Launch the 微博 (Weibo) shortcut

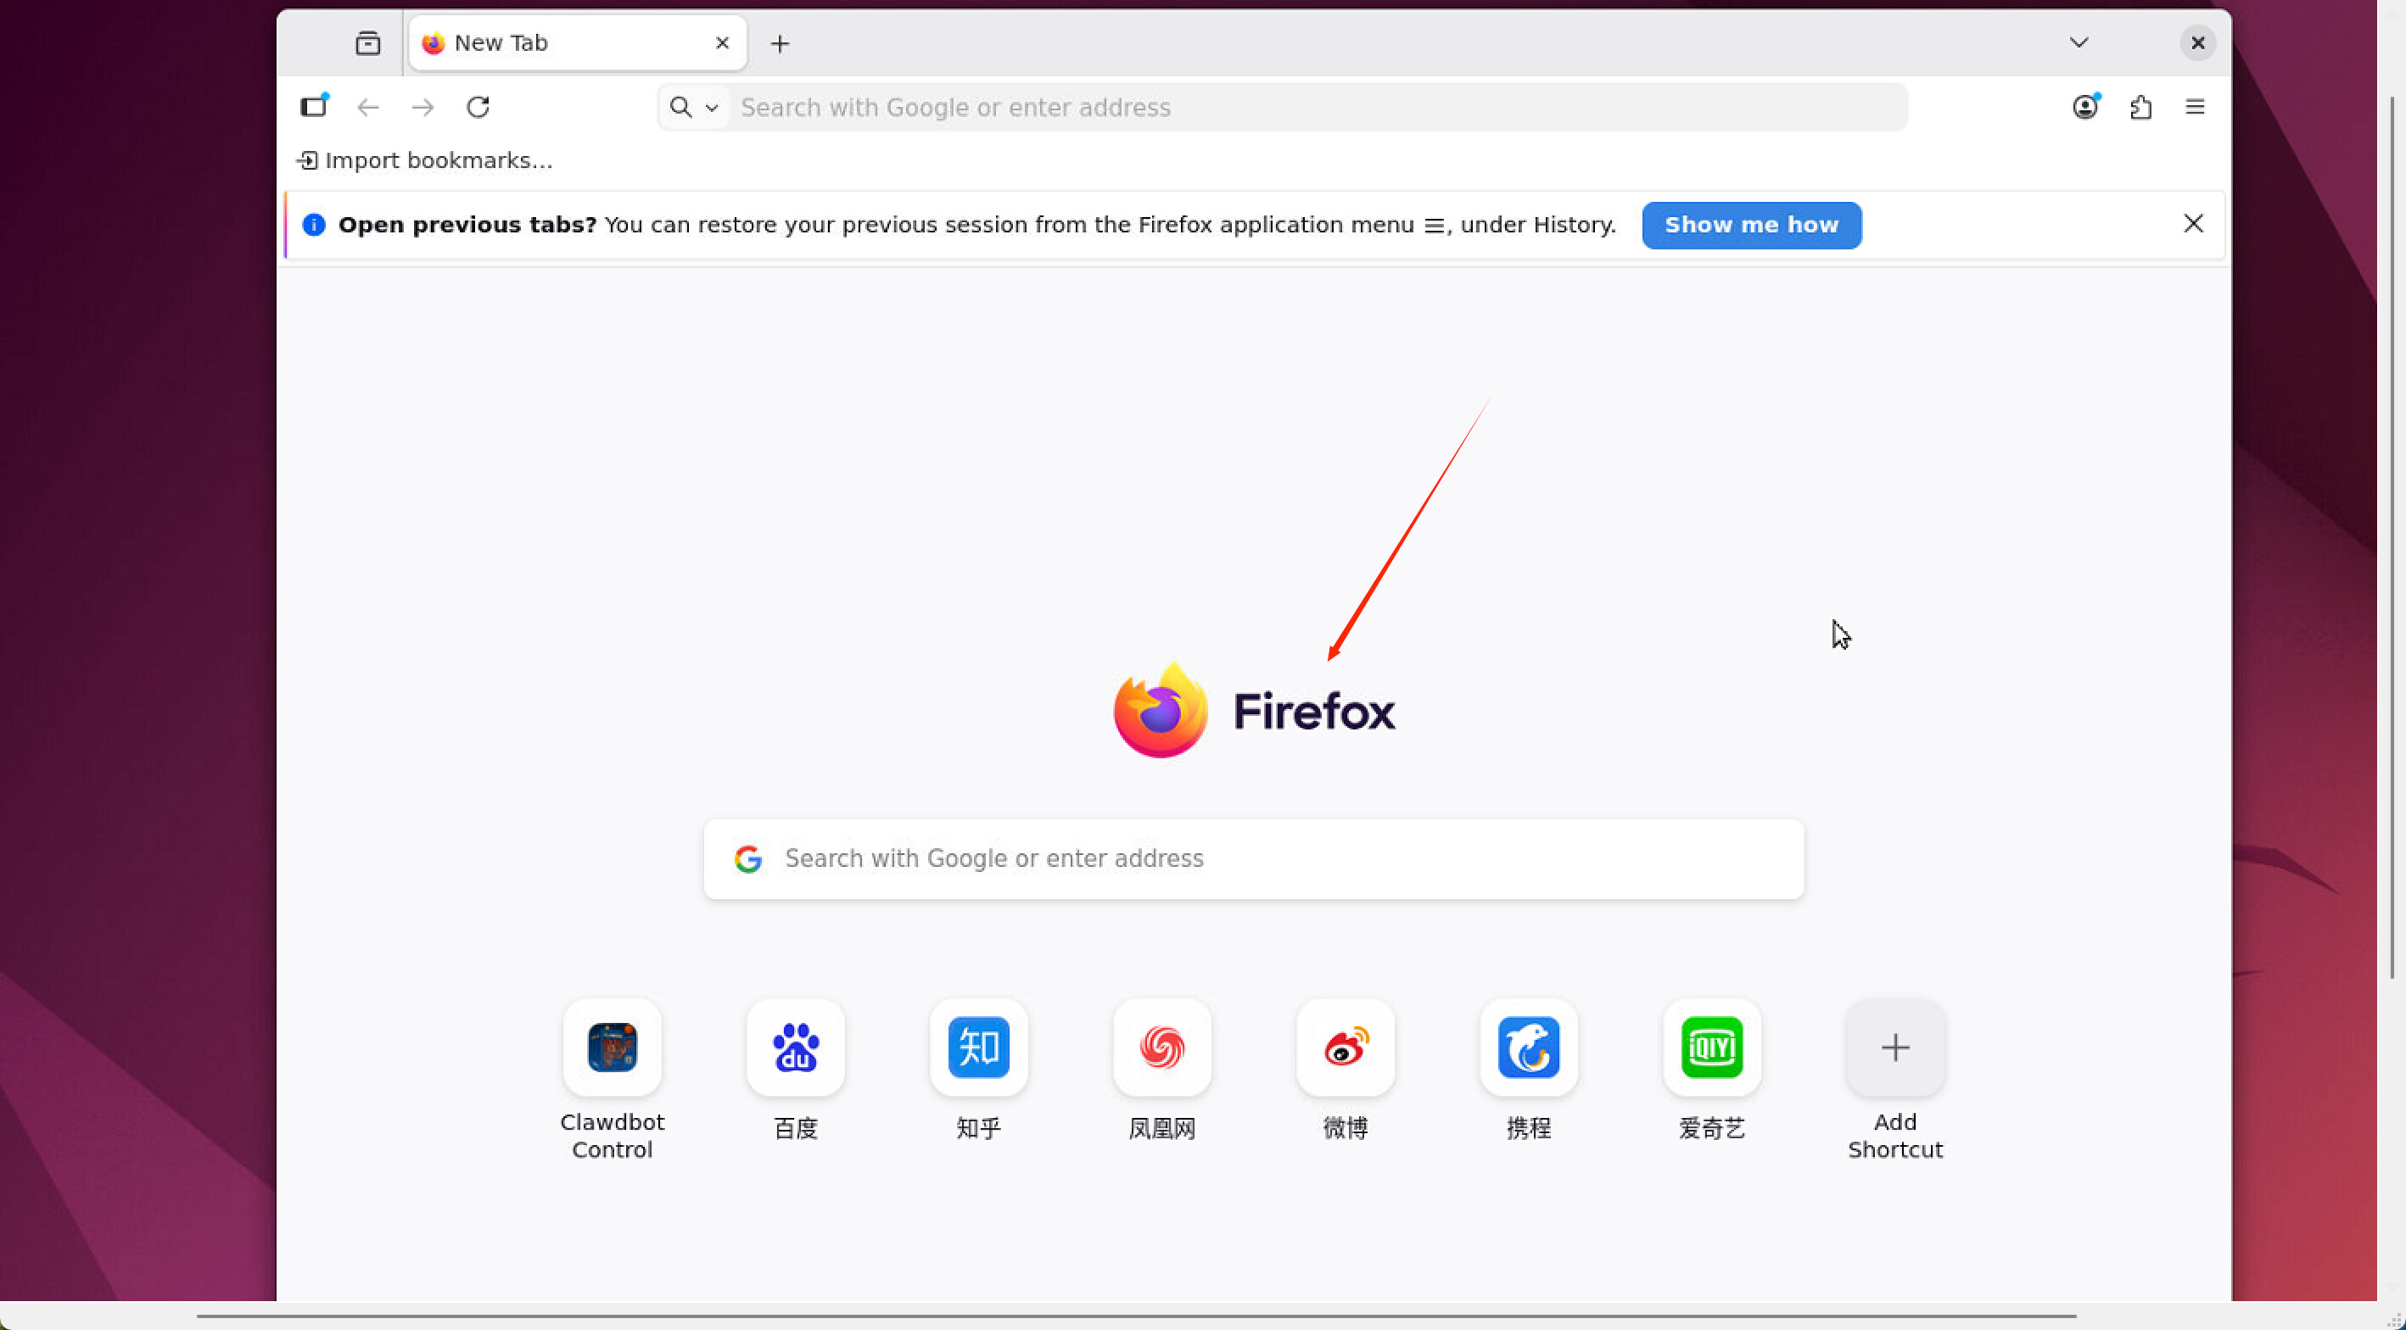point(1345,1047)
